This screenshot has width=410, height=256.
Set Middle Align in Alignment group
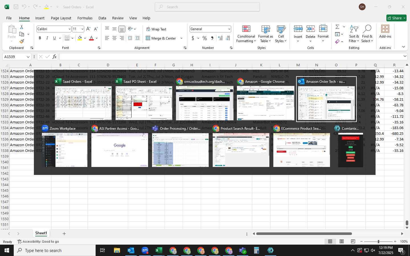pos(114,29)
